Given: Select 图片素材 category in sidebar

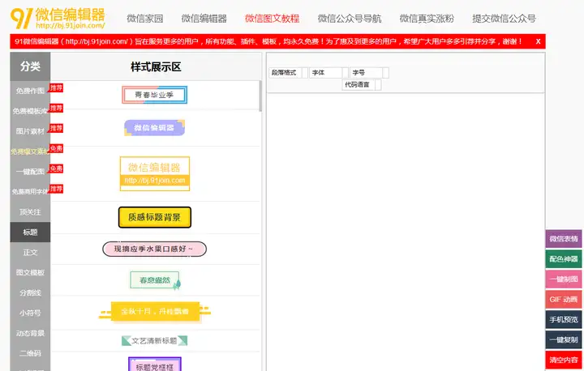Looking at the screenshot, I should pos(30,131).
